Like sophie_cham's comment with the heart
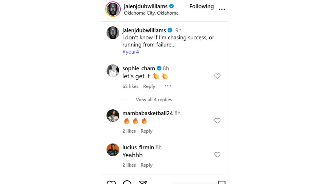327x184 pixels. click(217, 76)
